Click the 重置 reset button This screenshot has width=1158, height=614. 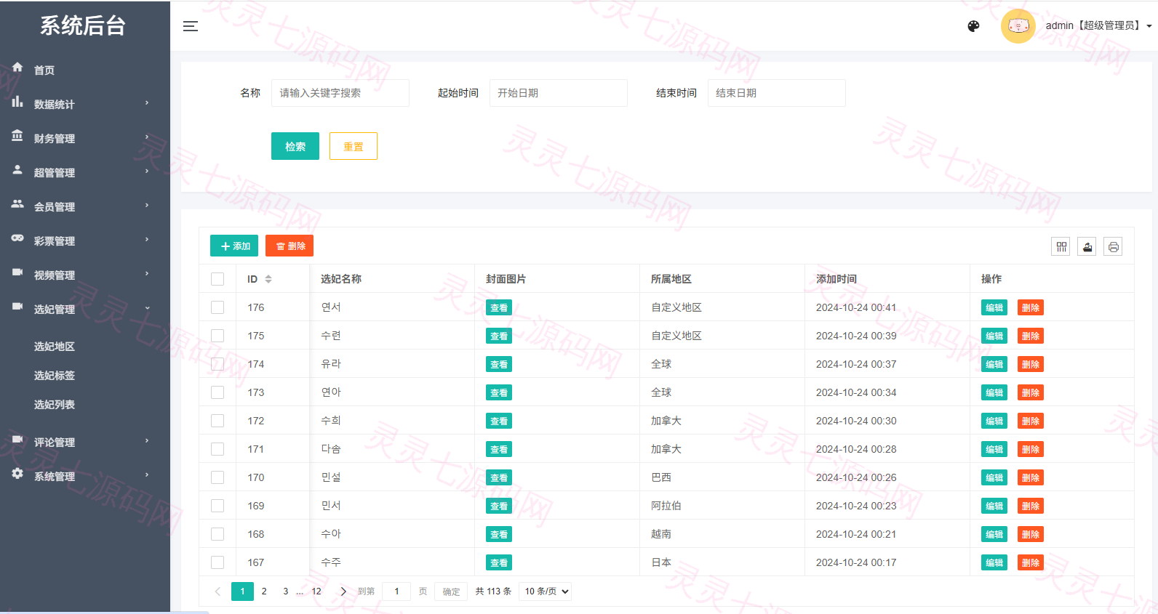coord(354,146)
